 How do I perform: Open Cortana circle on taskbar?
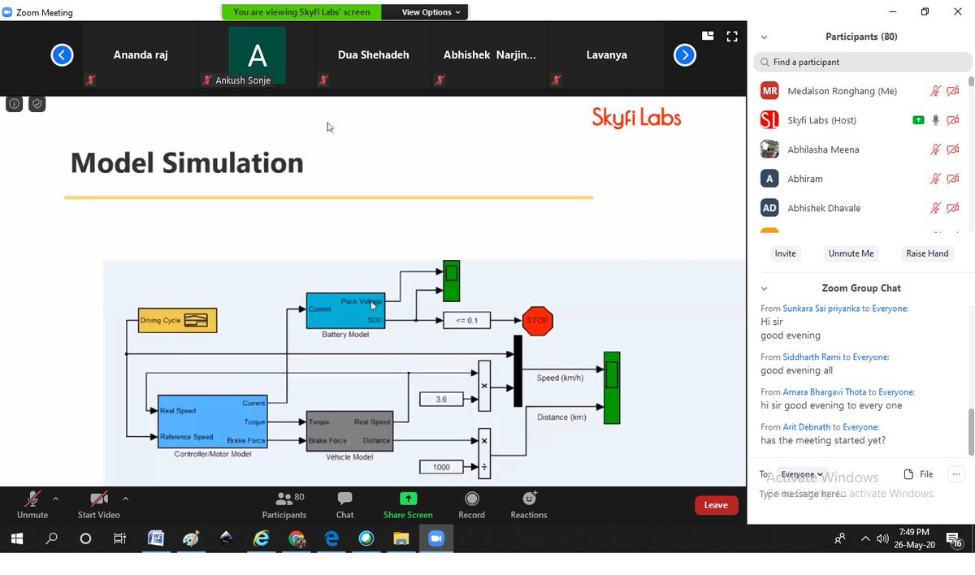(x=85, y=538)
